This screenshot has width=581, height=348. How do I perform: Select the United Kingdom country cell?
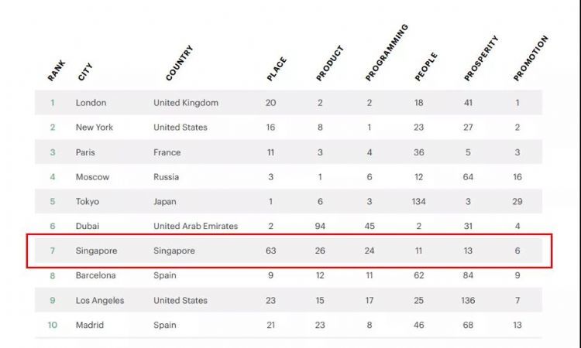[x=186, y=103]
